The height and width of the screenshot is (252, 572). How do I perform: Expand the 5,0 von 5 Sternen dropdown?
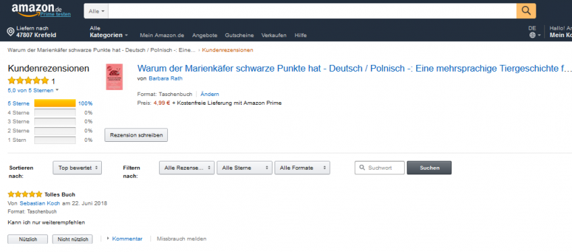point(33,91)
